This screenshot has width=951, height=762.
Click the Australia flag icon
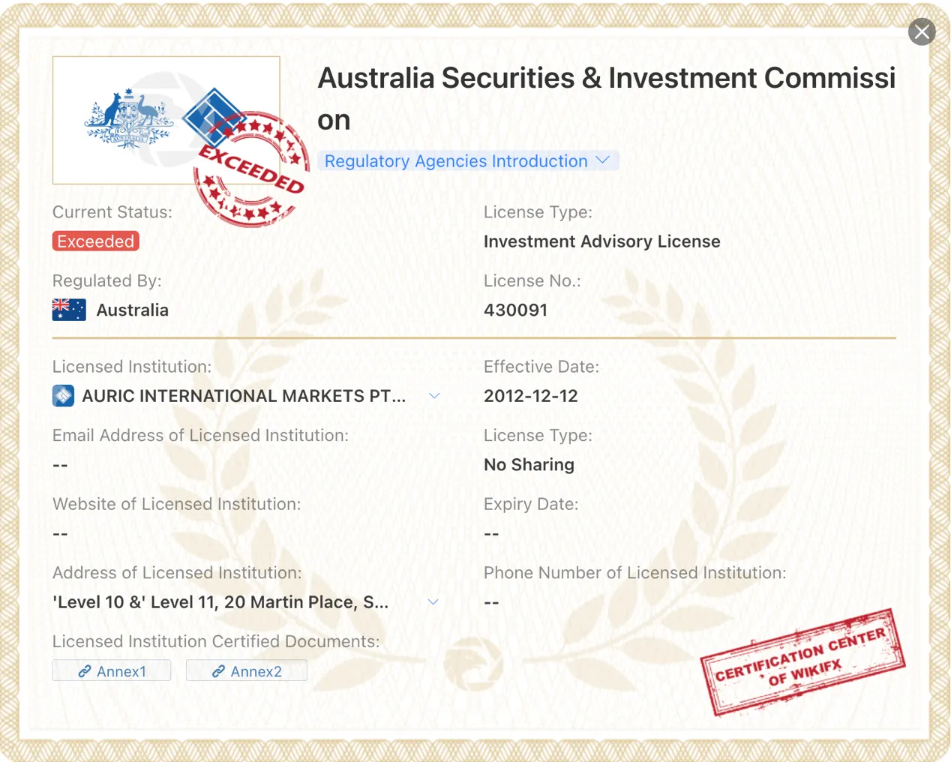coord(69,310)
